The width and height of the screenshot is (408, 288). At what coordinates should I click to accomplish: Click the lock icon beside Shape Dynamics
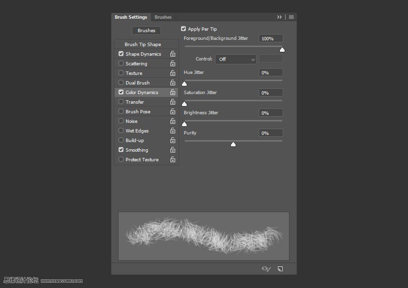pos(172,54)
